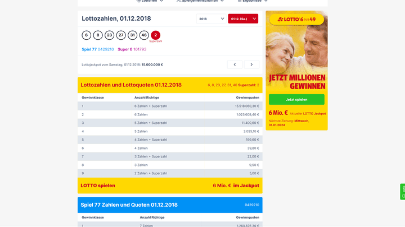
Task: Click lotto ball number 23
Action: 109,35
